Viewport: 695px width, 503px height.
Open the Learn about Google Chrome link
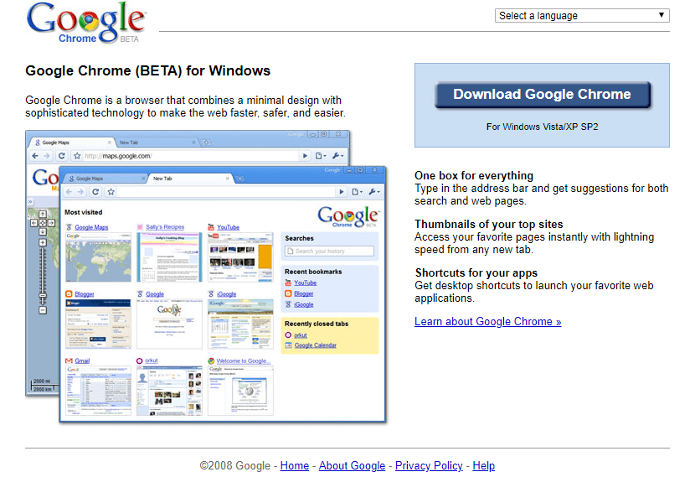[x=487, y=321]
